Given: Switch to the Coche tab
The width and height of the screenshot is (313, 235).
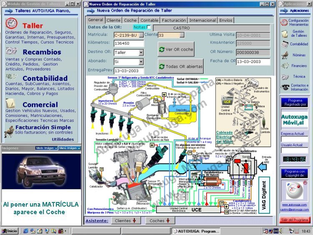Looking at the screenshot, I should [x=130, y=20].
